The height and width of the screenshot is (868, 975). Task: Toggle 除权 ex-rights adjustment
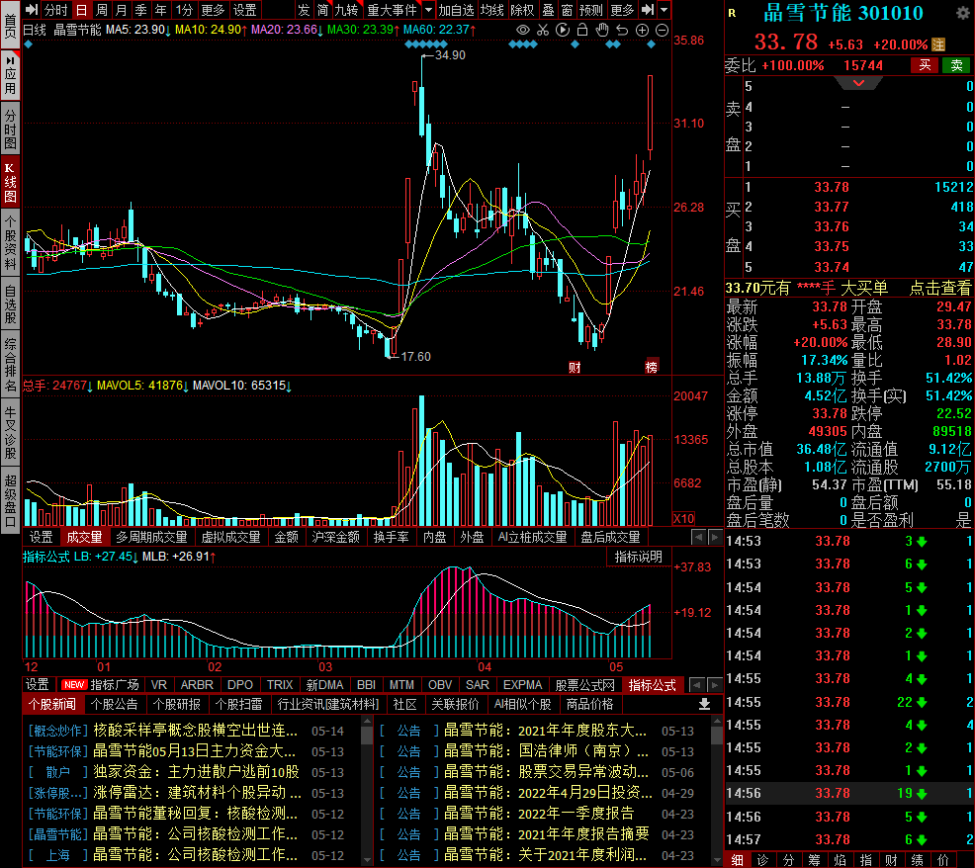(522, 10)
